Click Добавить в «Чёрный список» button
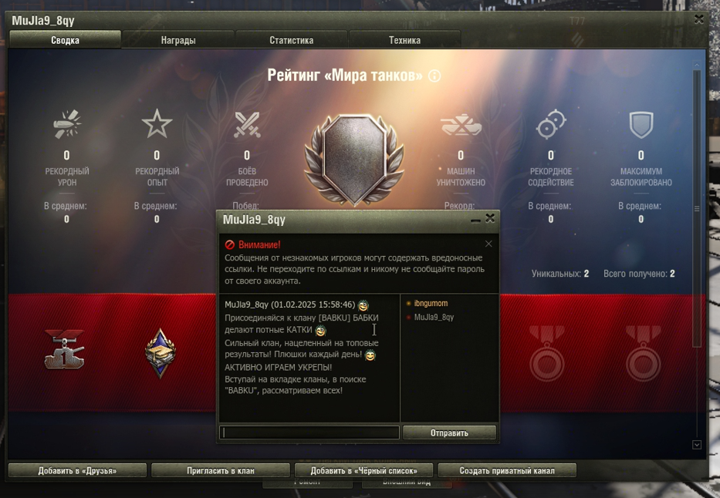This screenshot has height=498, width=720. [363, 470]
